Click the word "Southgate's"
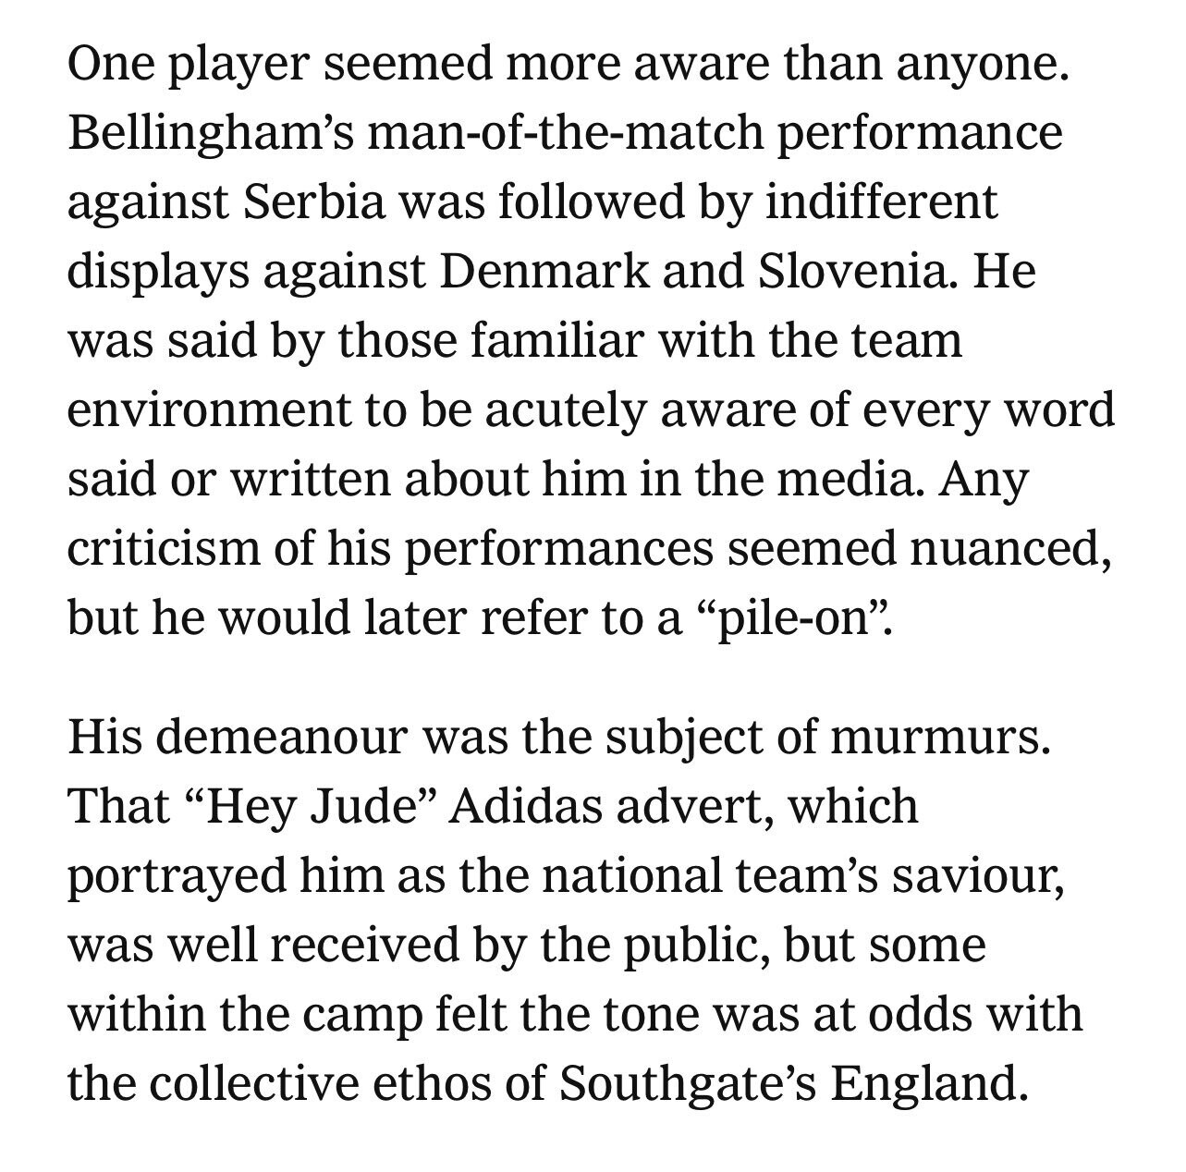The width and height of the screenshot is (1186, 1172). click(688, 1083)
